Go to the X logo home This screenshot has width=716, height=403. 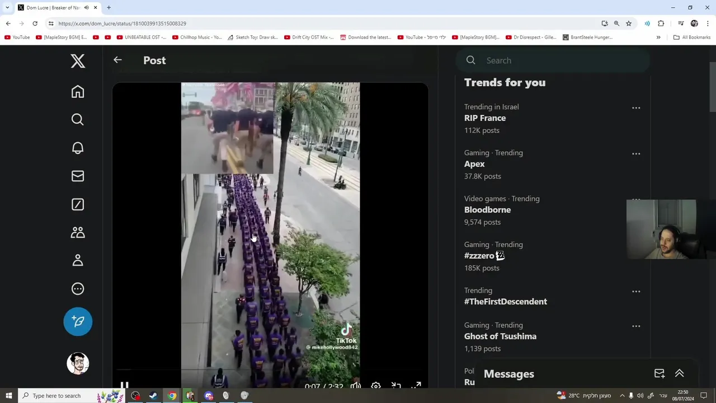tap(78, 61)
